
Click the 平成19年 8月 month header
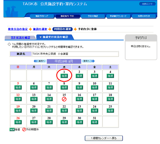64,61
